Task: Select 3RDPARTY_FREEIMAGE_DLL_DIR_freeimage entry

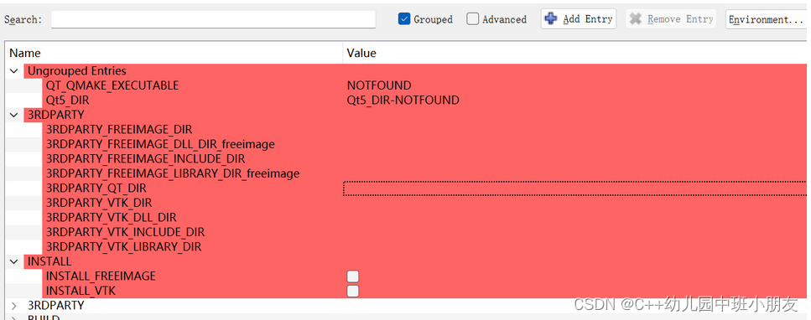Action: pyautogui.click(x=160, y=144)
